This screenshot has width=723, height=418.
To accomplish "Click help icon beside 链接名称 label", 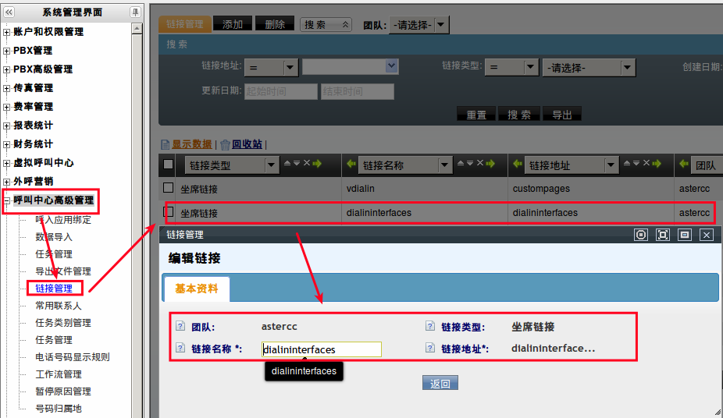I will (x=180, y=349).
